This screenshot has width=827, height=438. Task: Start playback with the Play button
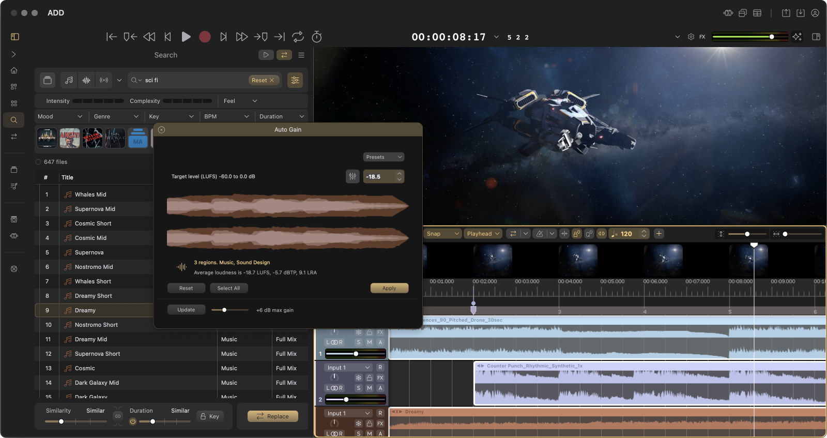186,37
